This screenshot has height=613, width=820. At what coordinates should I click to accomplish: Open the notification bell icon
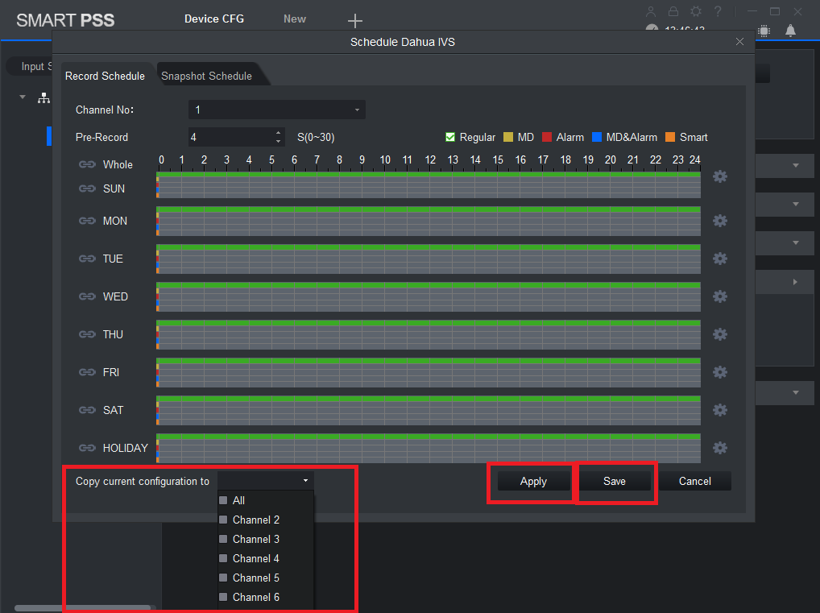click(x=790, y=31)
